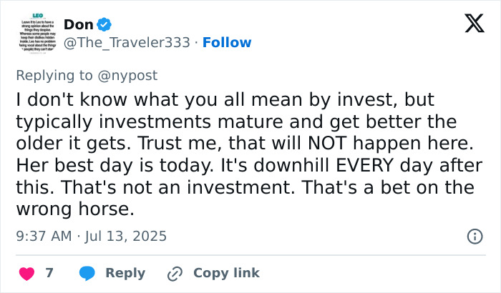Open the @The_Traveler333 handle

click(x=127, y=43)
